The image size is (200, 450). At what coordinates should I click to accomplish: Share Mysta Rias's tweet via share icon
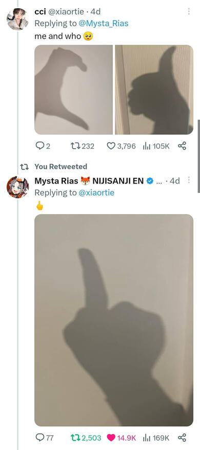pos(182,438)
